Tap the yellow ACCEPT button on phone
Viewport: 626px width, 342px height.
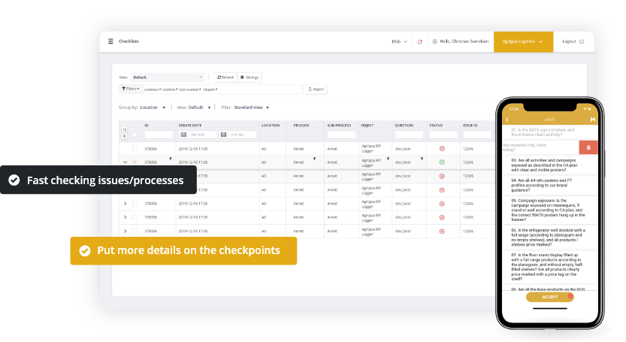coord(549,297)
